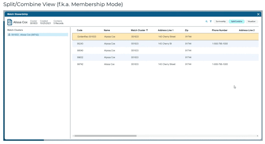Click the scrollbar right arrow
This screenshot has width=265, height=144.
[x=257, y=136]
